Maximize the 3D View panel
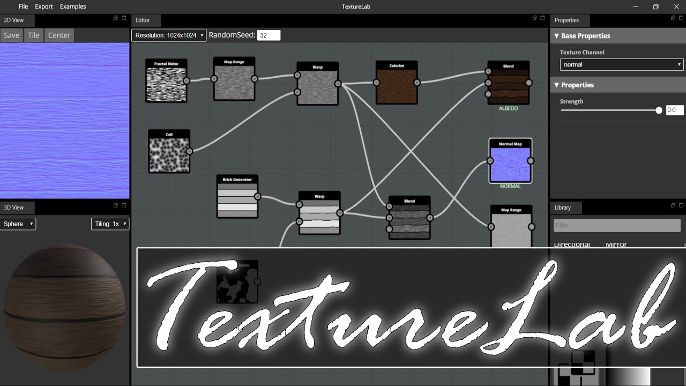Image resolution: width=686 pixels, height=386 pixels. pos(124,205)
